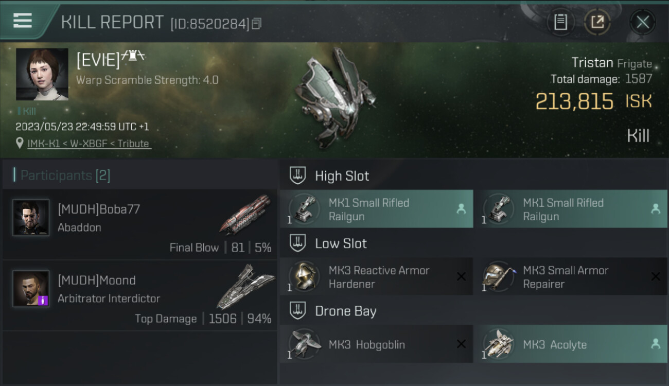Select MK3 Small Armor Repairer item
669x386 pixels.
571,276
